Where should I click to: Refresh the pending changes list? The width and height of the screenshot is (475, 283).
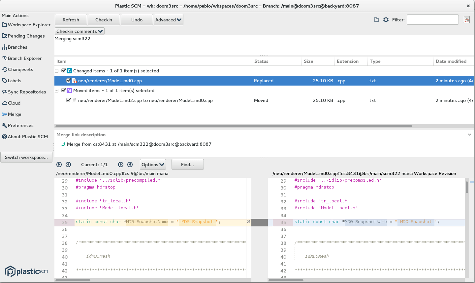pos(71,20)
